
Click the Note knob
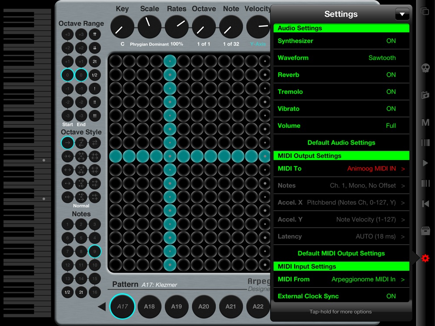[231, 27]
